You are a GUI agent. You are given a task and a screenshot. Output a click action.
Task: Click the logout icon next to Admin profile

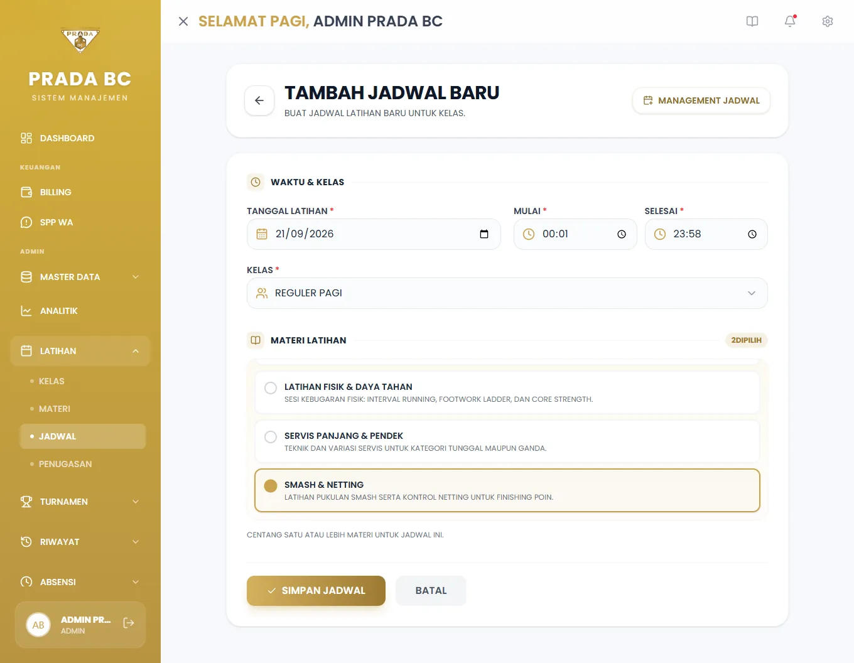[x=129, y=623]
